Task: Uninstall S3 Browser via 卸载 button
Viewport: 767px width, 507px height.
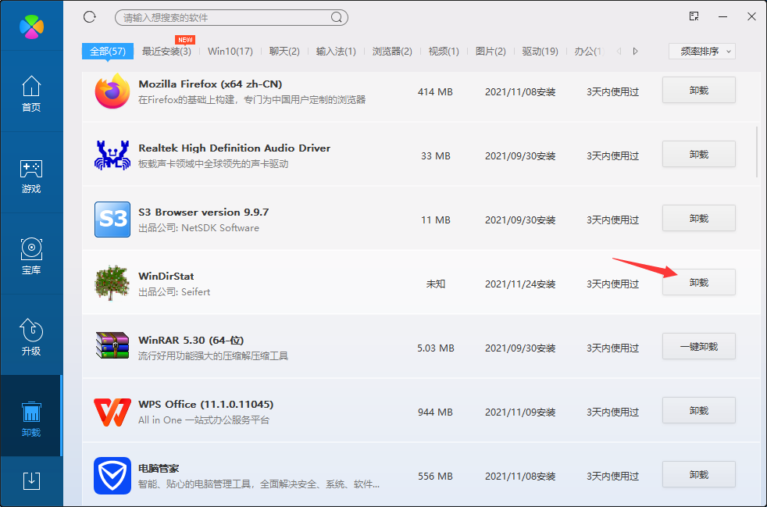Action: point(699,218)
